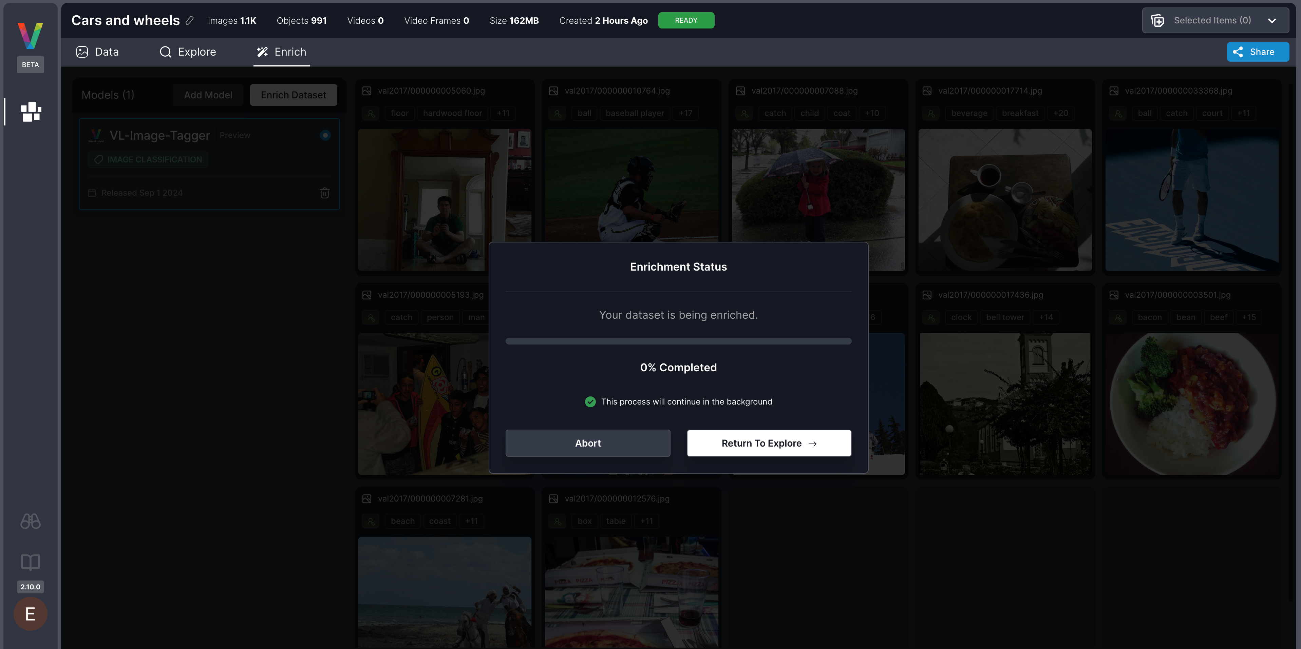Click the Share button icon
1301x649 pixels.
(1238, 52)
